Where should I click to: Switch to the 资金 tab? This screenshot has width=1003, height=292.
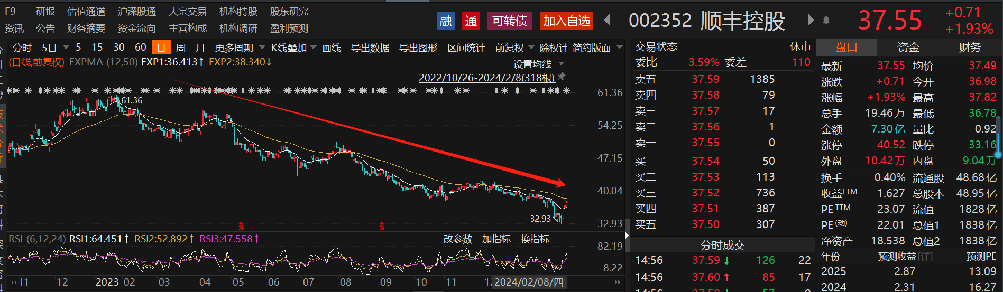(908, 48)
